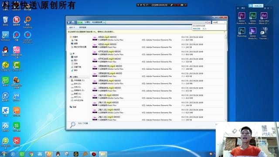Dismiss the yellow information bar
This screenshot has height=157, width=279.
[225, 32]
